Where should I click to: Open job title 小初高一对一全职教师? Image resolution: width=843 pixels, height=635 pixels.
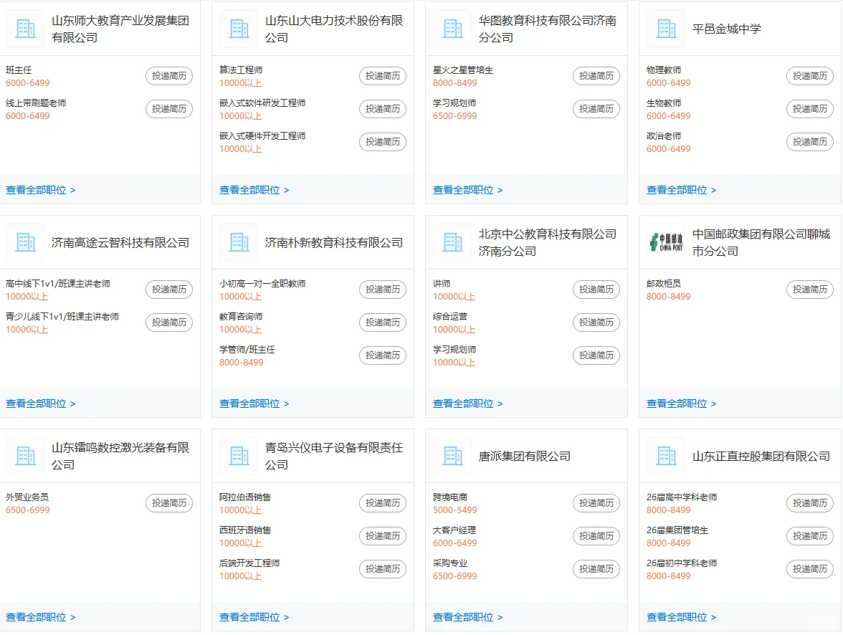tap(262, 283)
